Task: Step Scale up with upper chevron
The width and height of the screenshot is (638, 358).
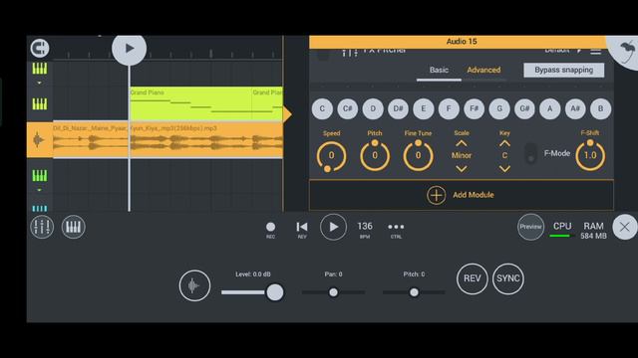Action: click(x=462, y=143)
